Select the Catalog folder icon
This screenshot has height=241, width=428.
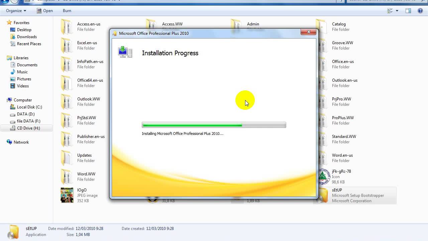pyautogui.click(x=322, y=27)
